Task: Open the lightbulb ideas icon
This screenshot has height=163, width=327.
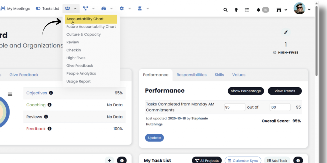Action: pos(236,10)
